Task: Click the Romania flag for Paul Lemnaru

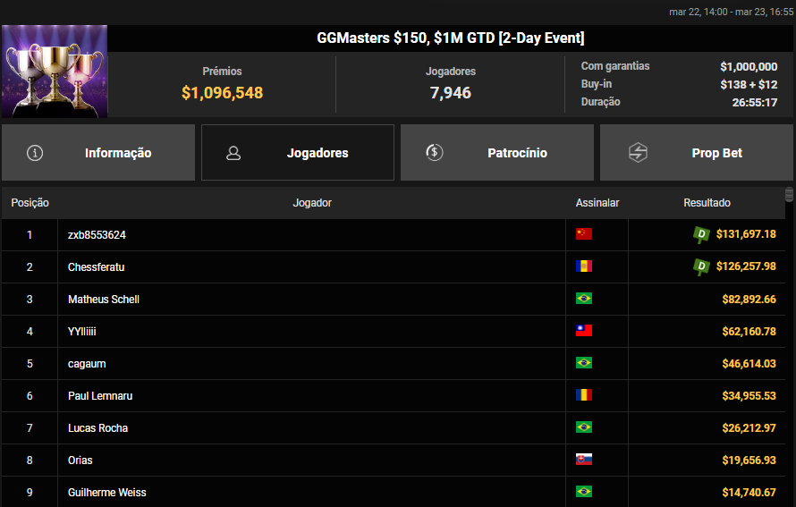Action: point(584,395)
